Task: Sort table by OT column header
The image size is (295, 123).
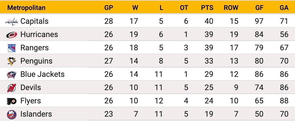Action: point(184,8)
